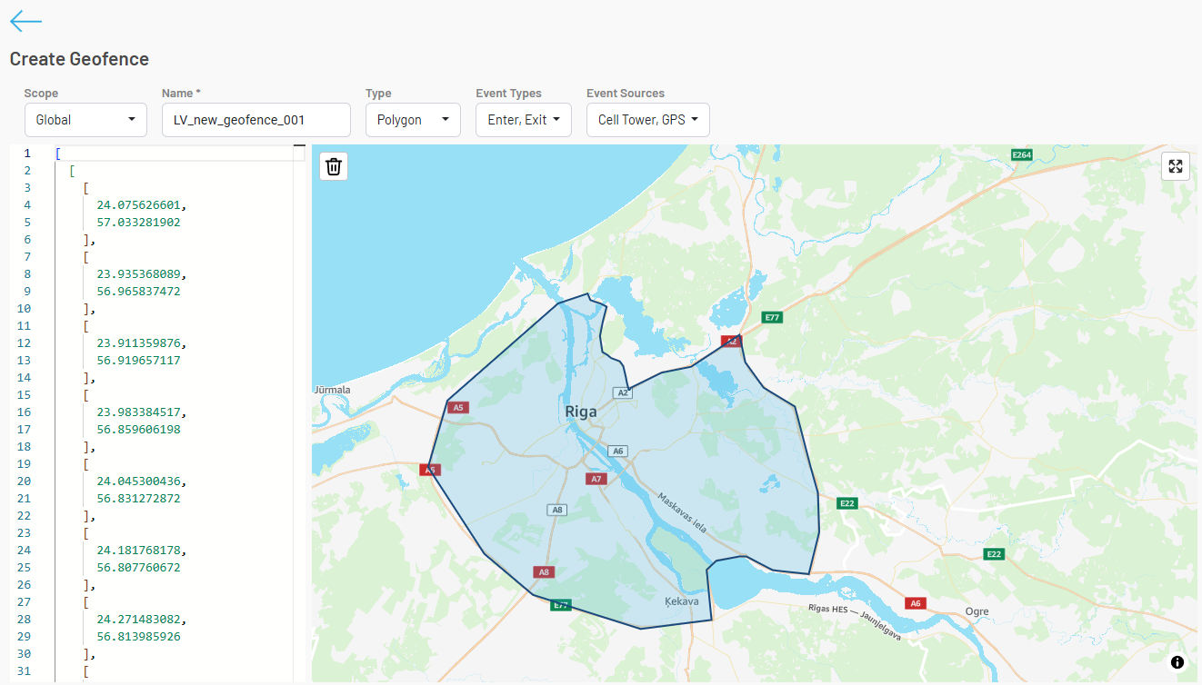Click the red A6 road shield near Ogre

[x=916, y=603]
